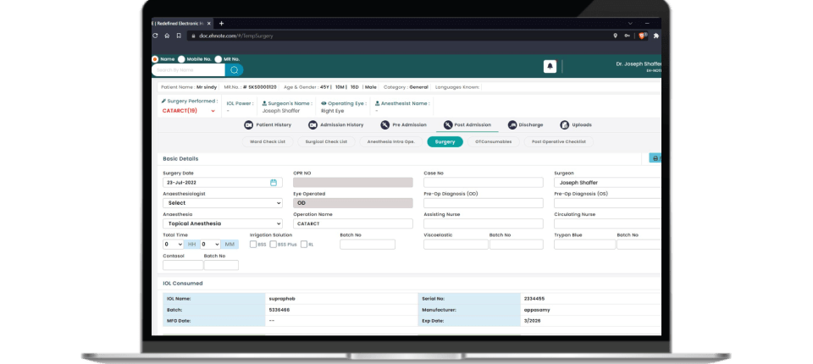Screen dimensions: 813x364
Task: Click the search magnifier icon
Action: [x=235, y=70]
